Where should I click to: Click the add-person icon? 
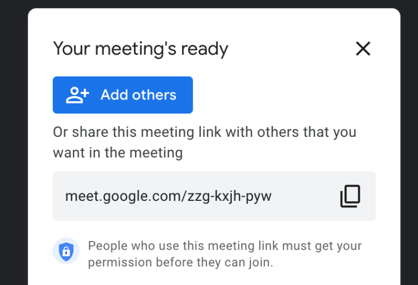[x=77, y=95]
